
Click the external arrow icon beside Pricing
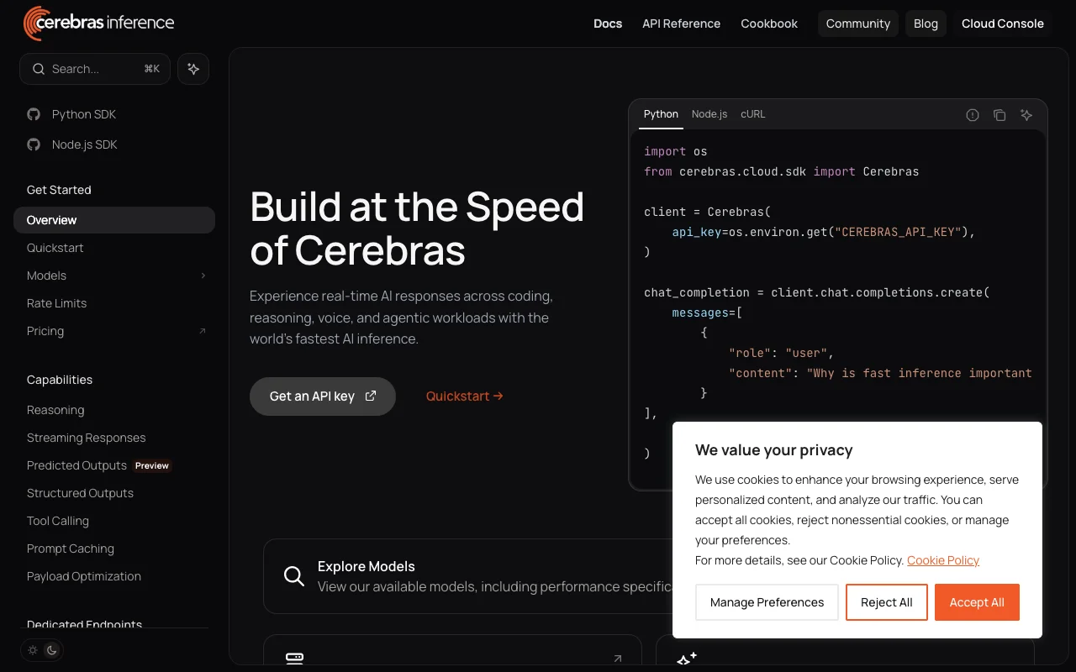[x=202, y=331]
